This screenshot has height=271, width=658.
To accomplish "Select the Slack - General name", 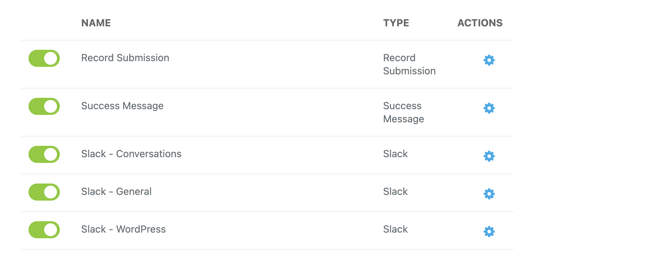I will point(116,192).
